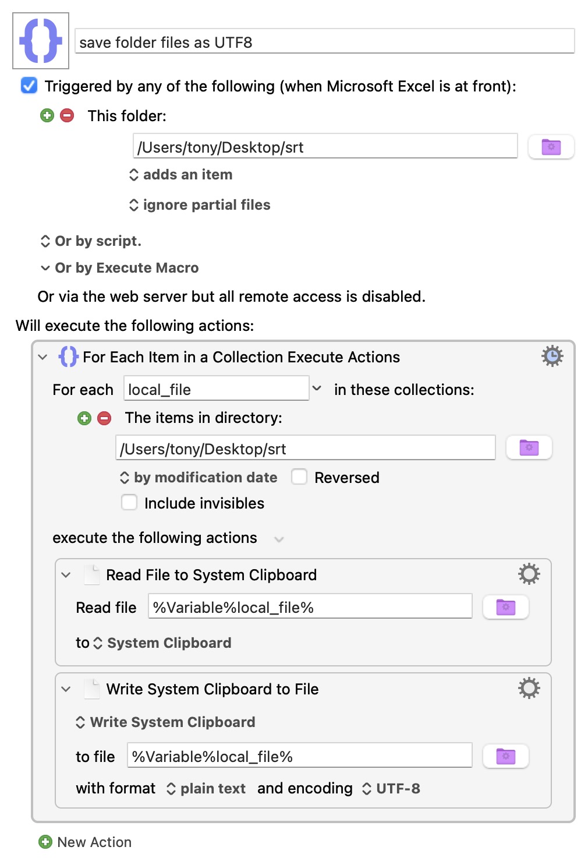This screenshot has width=588, height=861.
Task: Delete the directory collection with red minus
Action: pyautogui.click(x=104, y=418)
